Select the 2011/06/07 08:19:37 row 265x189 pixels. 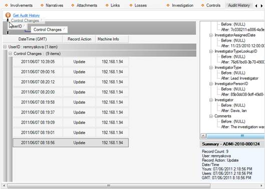[71, 112]
